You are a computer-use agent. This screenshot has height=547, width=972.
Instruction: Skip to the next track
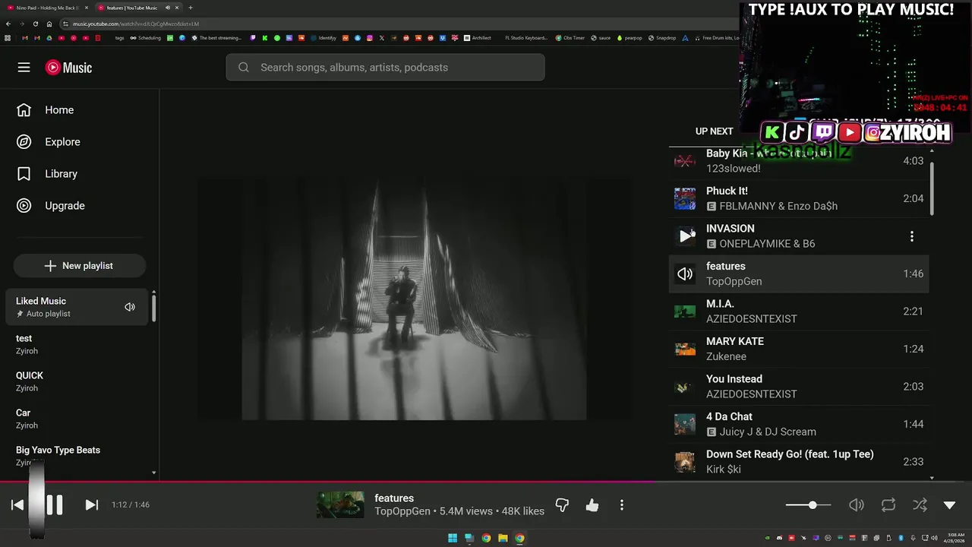click(91, 504)
